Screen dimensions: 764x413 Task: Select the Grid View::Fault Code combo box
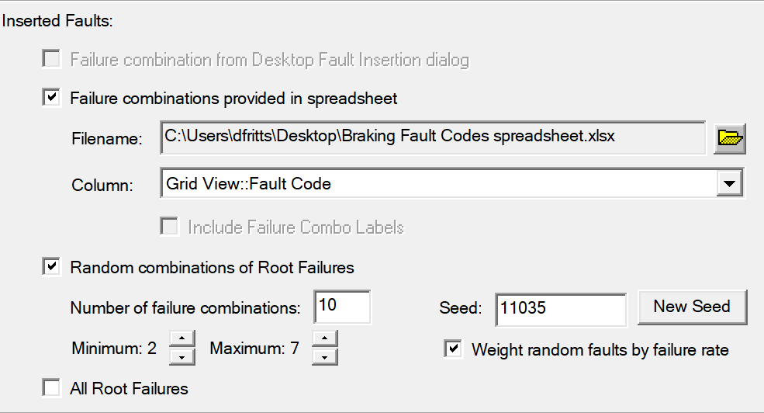434,184
